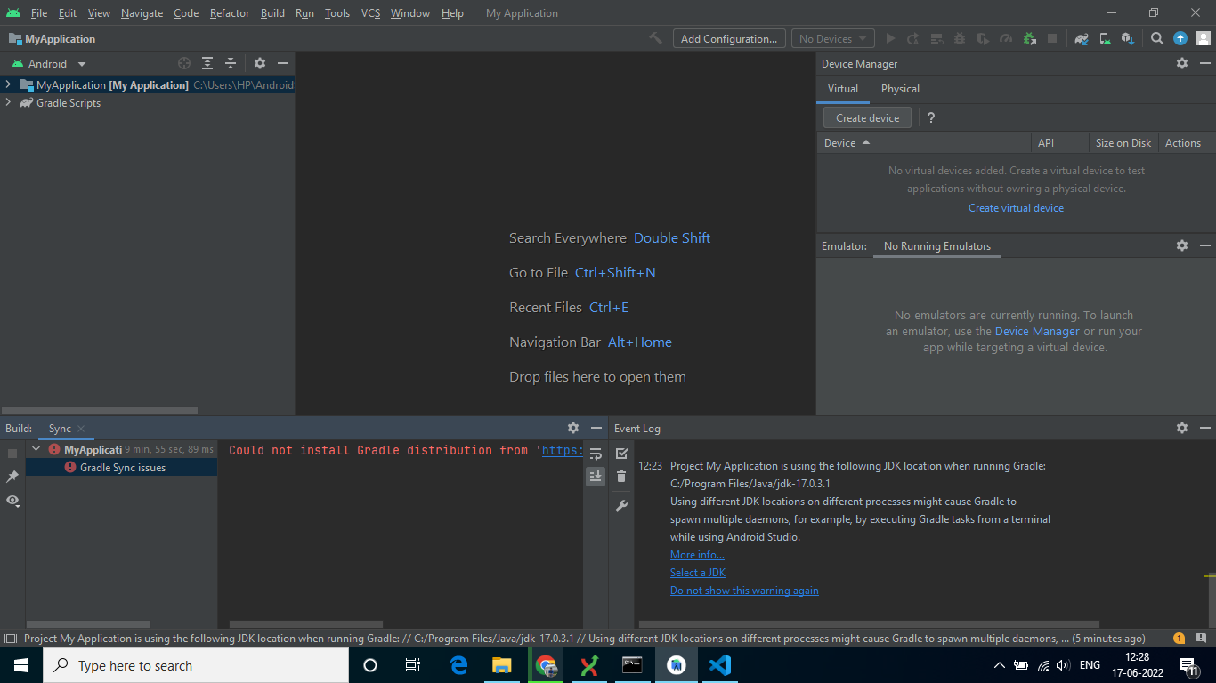Toggle scroll to end in Build output
Image resolution: width=1216 pixels, height=683 pixels.
[x=596, y=477]
